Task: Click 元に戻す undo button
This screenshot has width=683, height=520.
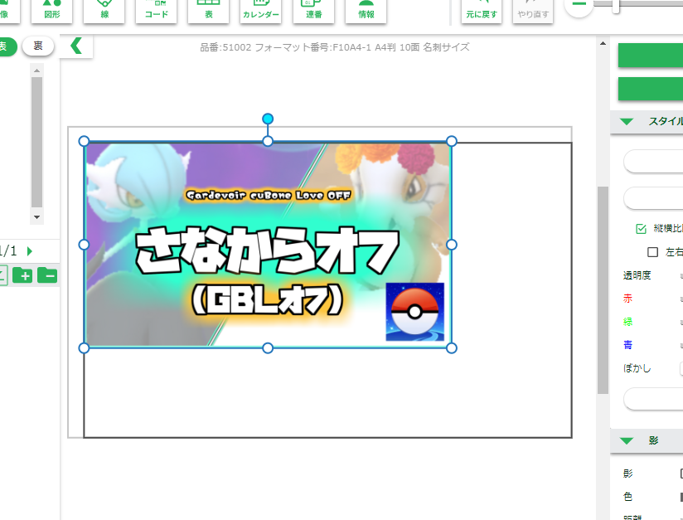Action: 482,11
